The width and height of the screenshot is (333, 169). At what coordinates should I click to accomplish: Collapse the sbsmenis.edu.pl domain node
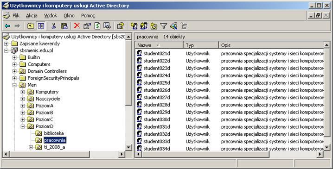6,50
